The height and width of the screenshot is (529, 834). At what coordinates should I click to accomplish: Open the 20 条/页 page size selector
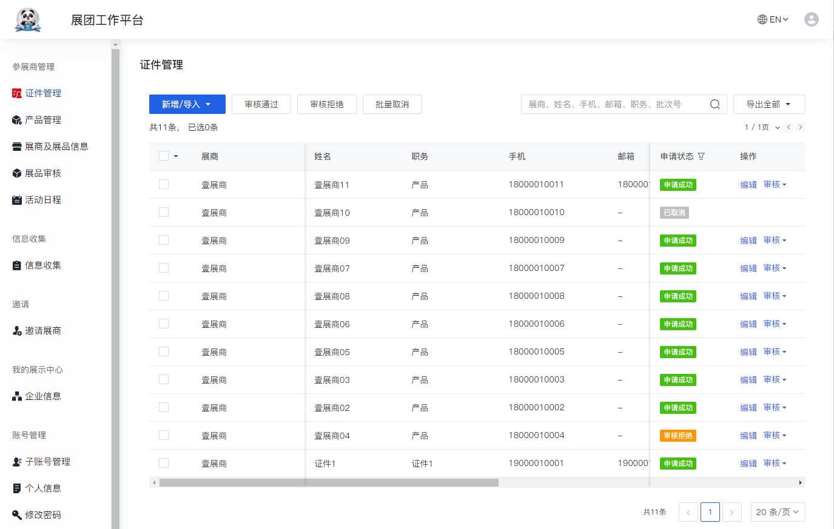(778, 512)
